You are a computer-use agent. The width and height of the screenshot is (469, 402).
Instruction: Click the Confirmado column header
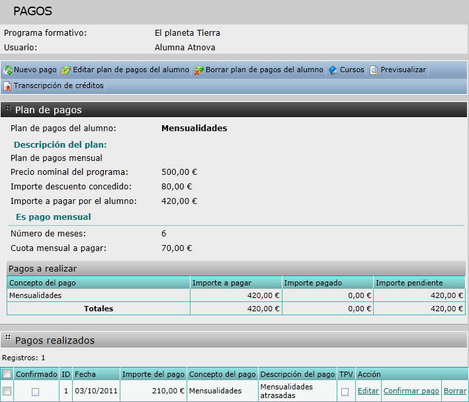36,374
